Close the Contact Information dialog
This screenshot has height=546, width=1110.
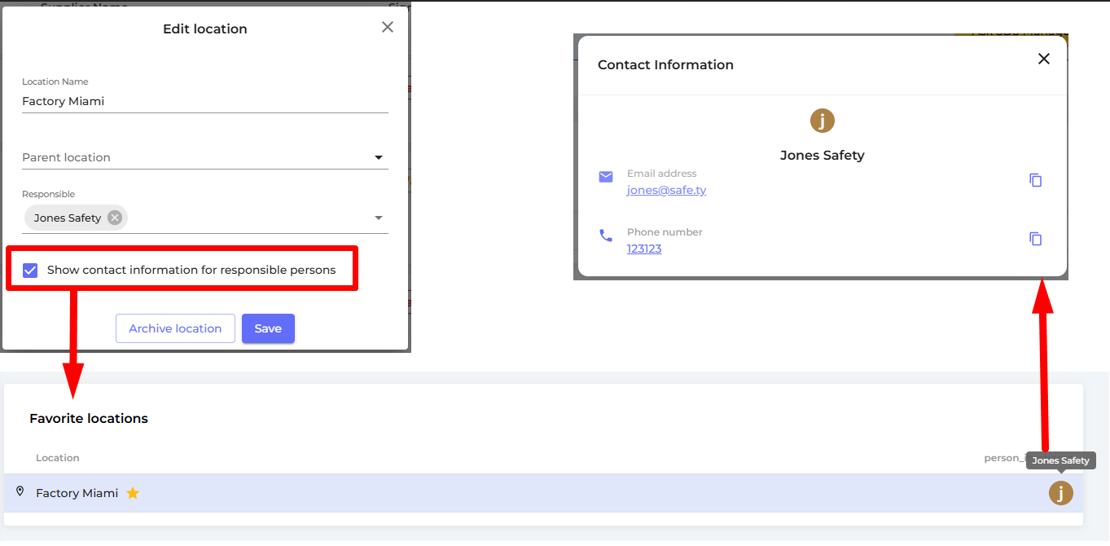click(1043, 59)
